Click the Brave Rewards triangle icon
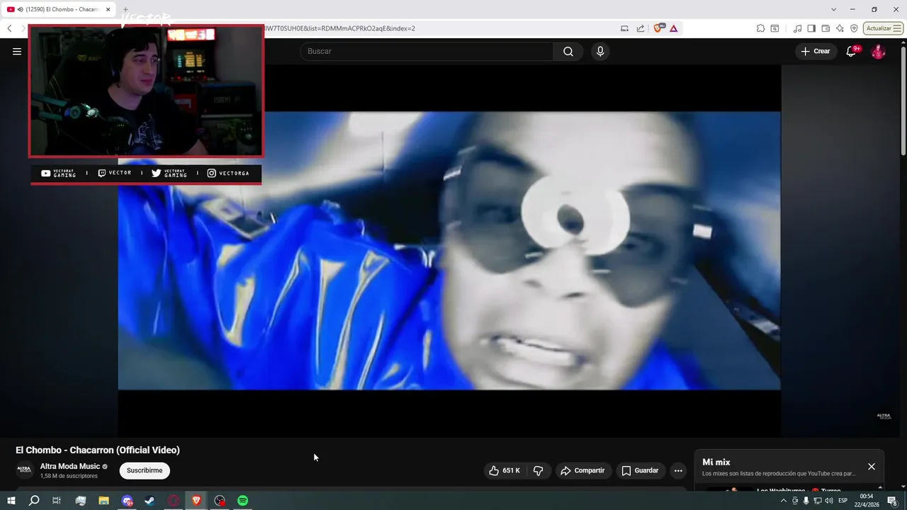Viewport: 907px width, 510px height. click(x=673, y=28)
